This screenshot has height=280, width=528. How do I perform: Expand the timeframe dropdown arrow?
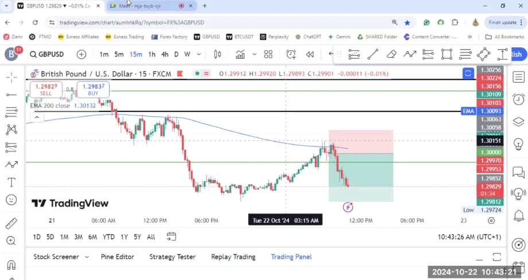tap(199, 54)
